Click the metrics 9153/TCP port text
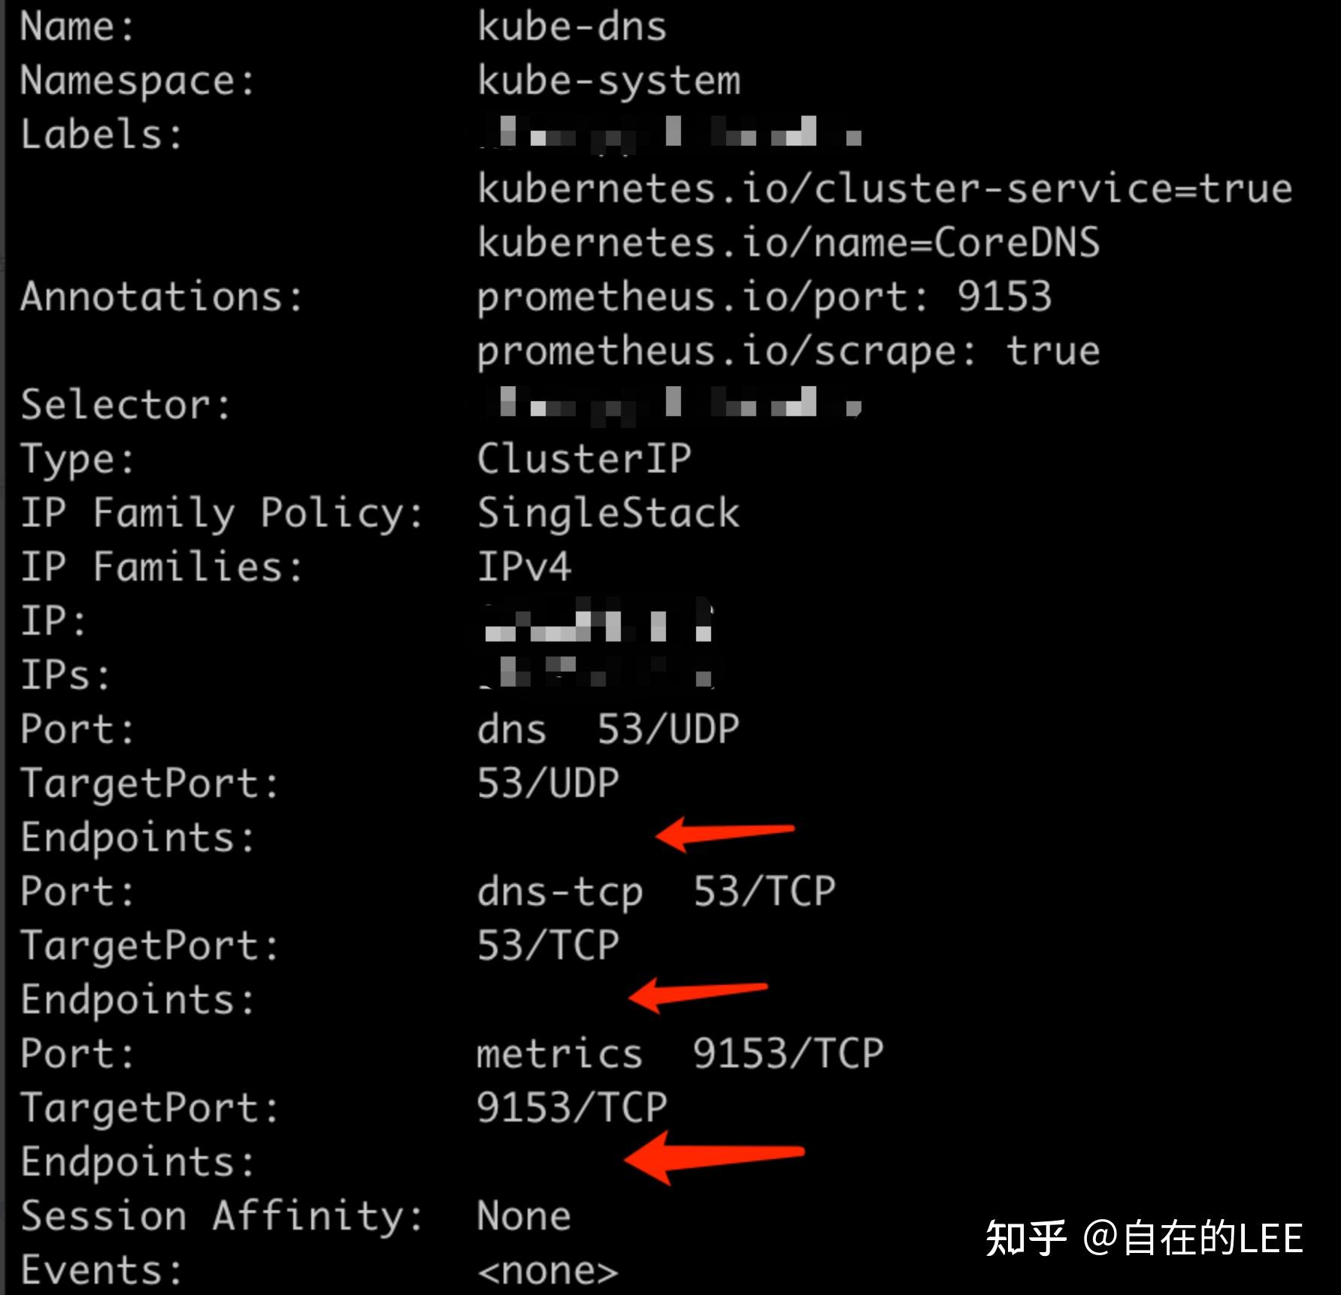Viewport: 1341px width, 1295px height. coord(680,1053)
